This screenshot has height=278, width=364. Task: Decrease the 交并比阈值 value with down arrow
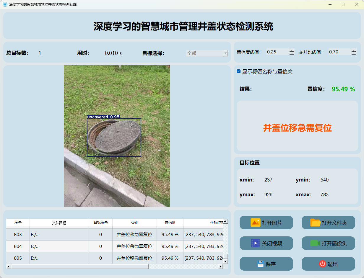[x=354, y=53]
